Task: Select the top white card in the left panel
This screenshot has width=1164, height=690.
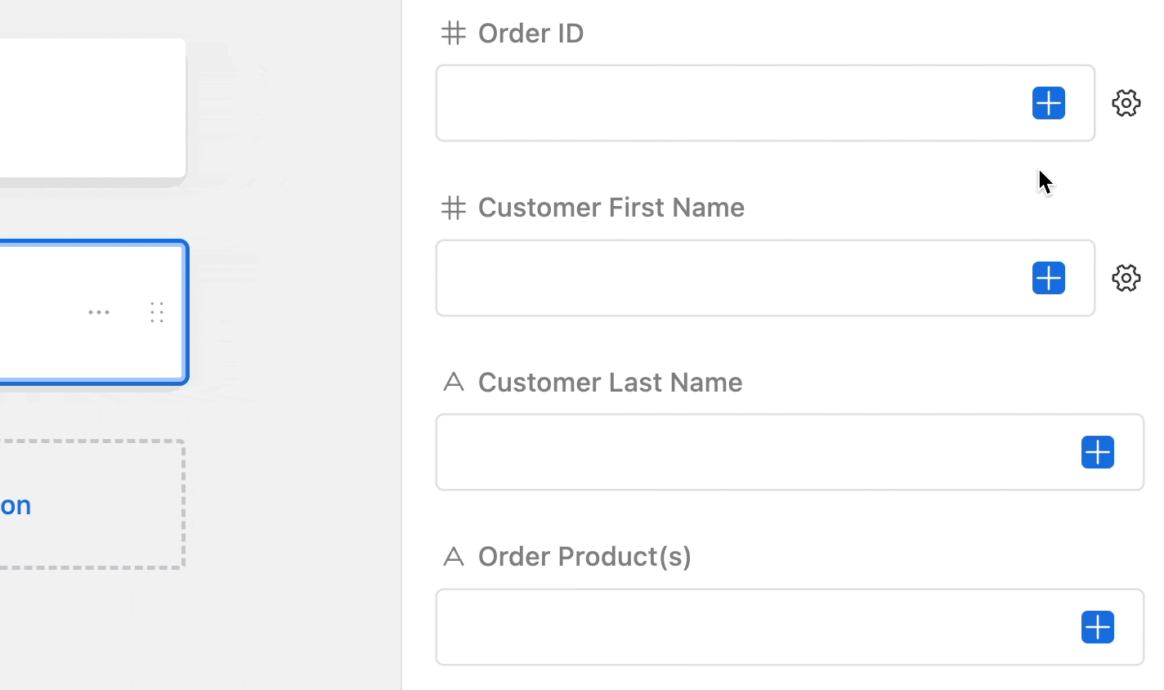Action: [x=90, y=108]
